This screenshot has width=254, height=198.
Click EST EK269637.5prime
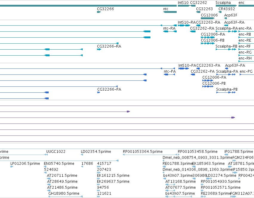point(113,182)
